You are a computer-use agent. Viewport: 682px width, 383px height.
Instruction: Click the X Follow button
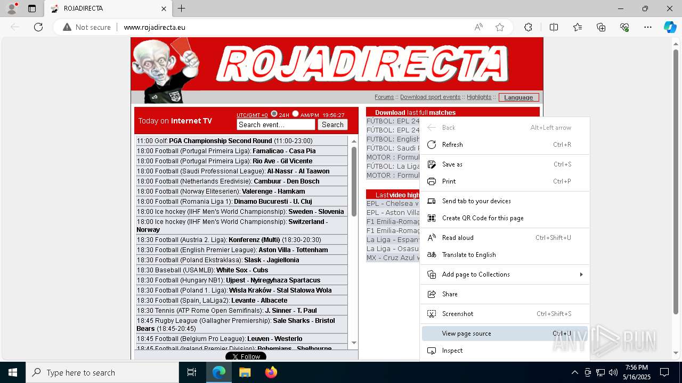click(x=246, y=356)
